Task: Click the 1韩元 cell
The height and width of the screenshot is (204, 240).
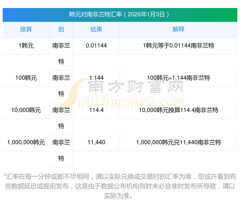Action: (26, 46)
